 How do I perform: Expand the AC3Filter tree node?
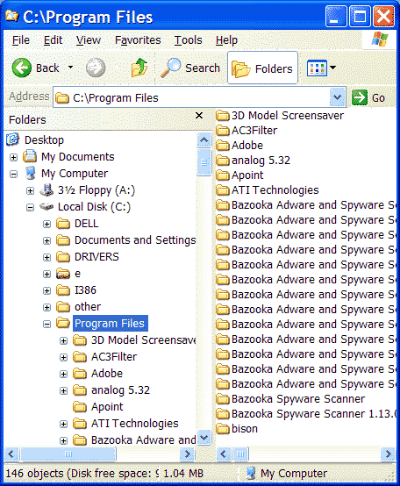click(x=63, y=357)
